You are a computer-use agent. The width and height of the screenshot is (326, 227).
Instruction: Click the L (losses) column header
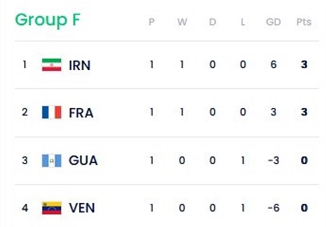[x=243, y=22]
